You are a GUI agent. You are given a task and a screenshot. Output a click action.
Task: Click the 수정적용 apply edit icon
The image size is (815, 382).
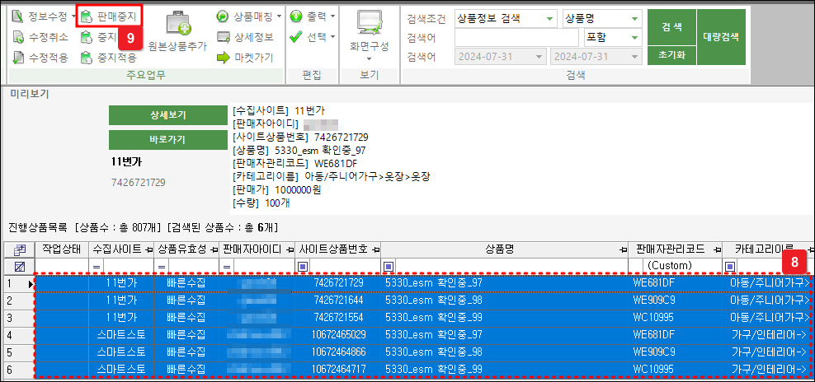[x=20, y=58]
